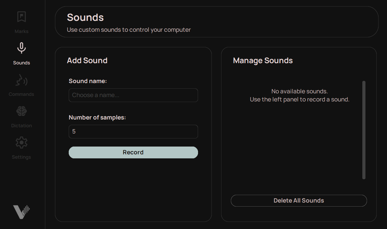The width and height of the screenshot is (387, 229).
Task: Click the Delete All Sounds button
Action: [299, 200]
